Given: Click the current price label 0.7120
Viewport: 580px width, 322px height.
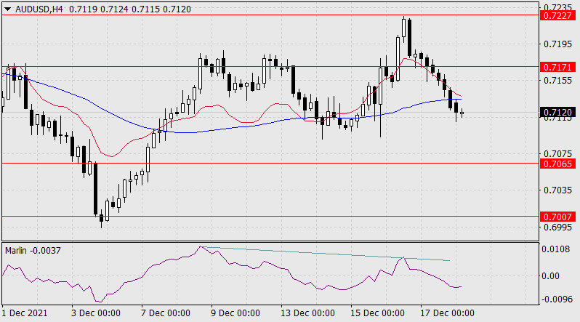Looking at the screenshot, I should 557,112.
